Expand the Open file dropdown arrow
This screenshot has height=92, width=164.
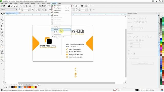6,6
